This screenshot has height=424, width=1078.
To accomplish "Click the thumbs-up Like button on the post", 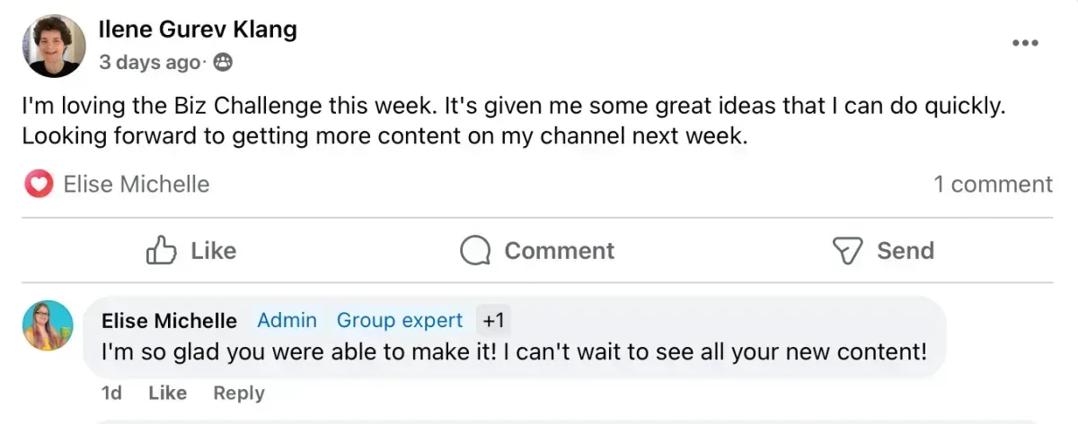I will [x=190, y=251].
